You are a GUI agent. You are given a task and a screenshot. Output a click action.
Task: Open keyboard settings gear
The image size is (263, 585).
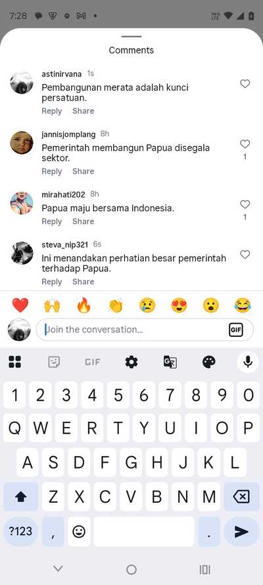131,362
